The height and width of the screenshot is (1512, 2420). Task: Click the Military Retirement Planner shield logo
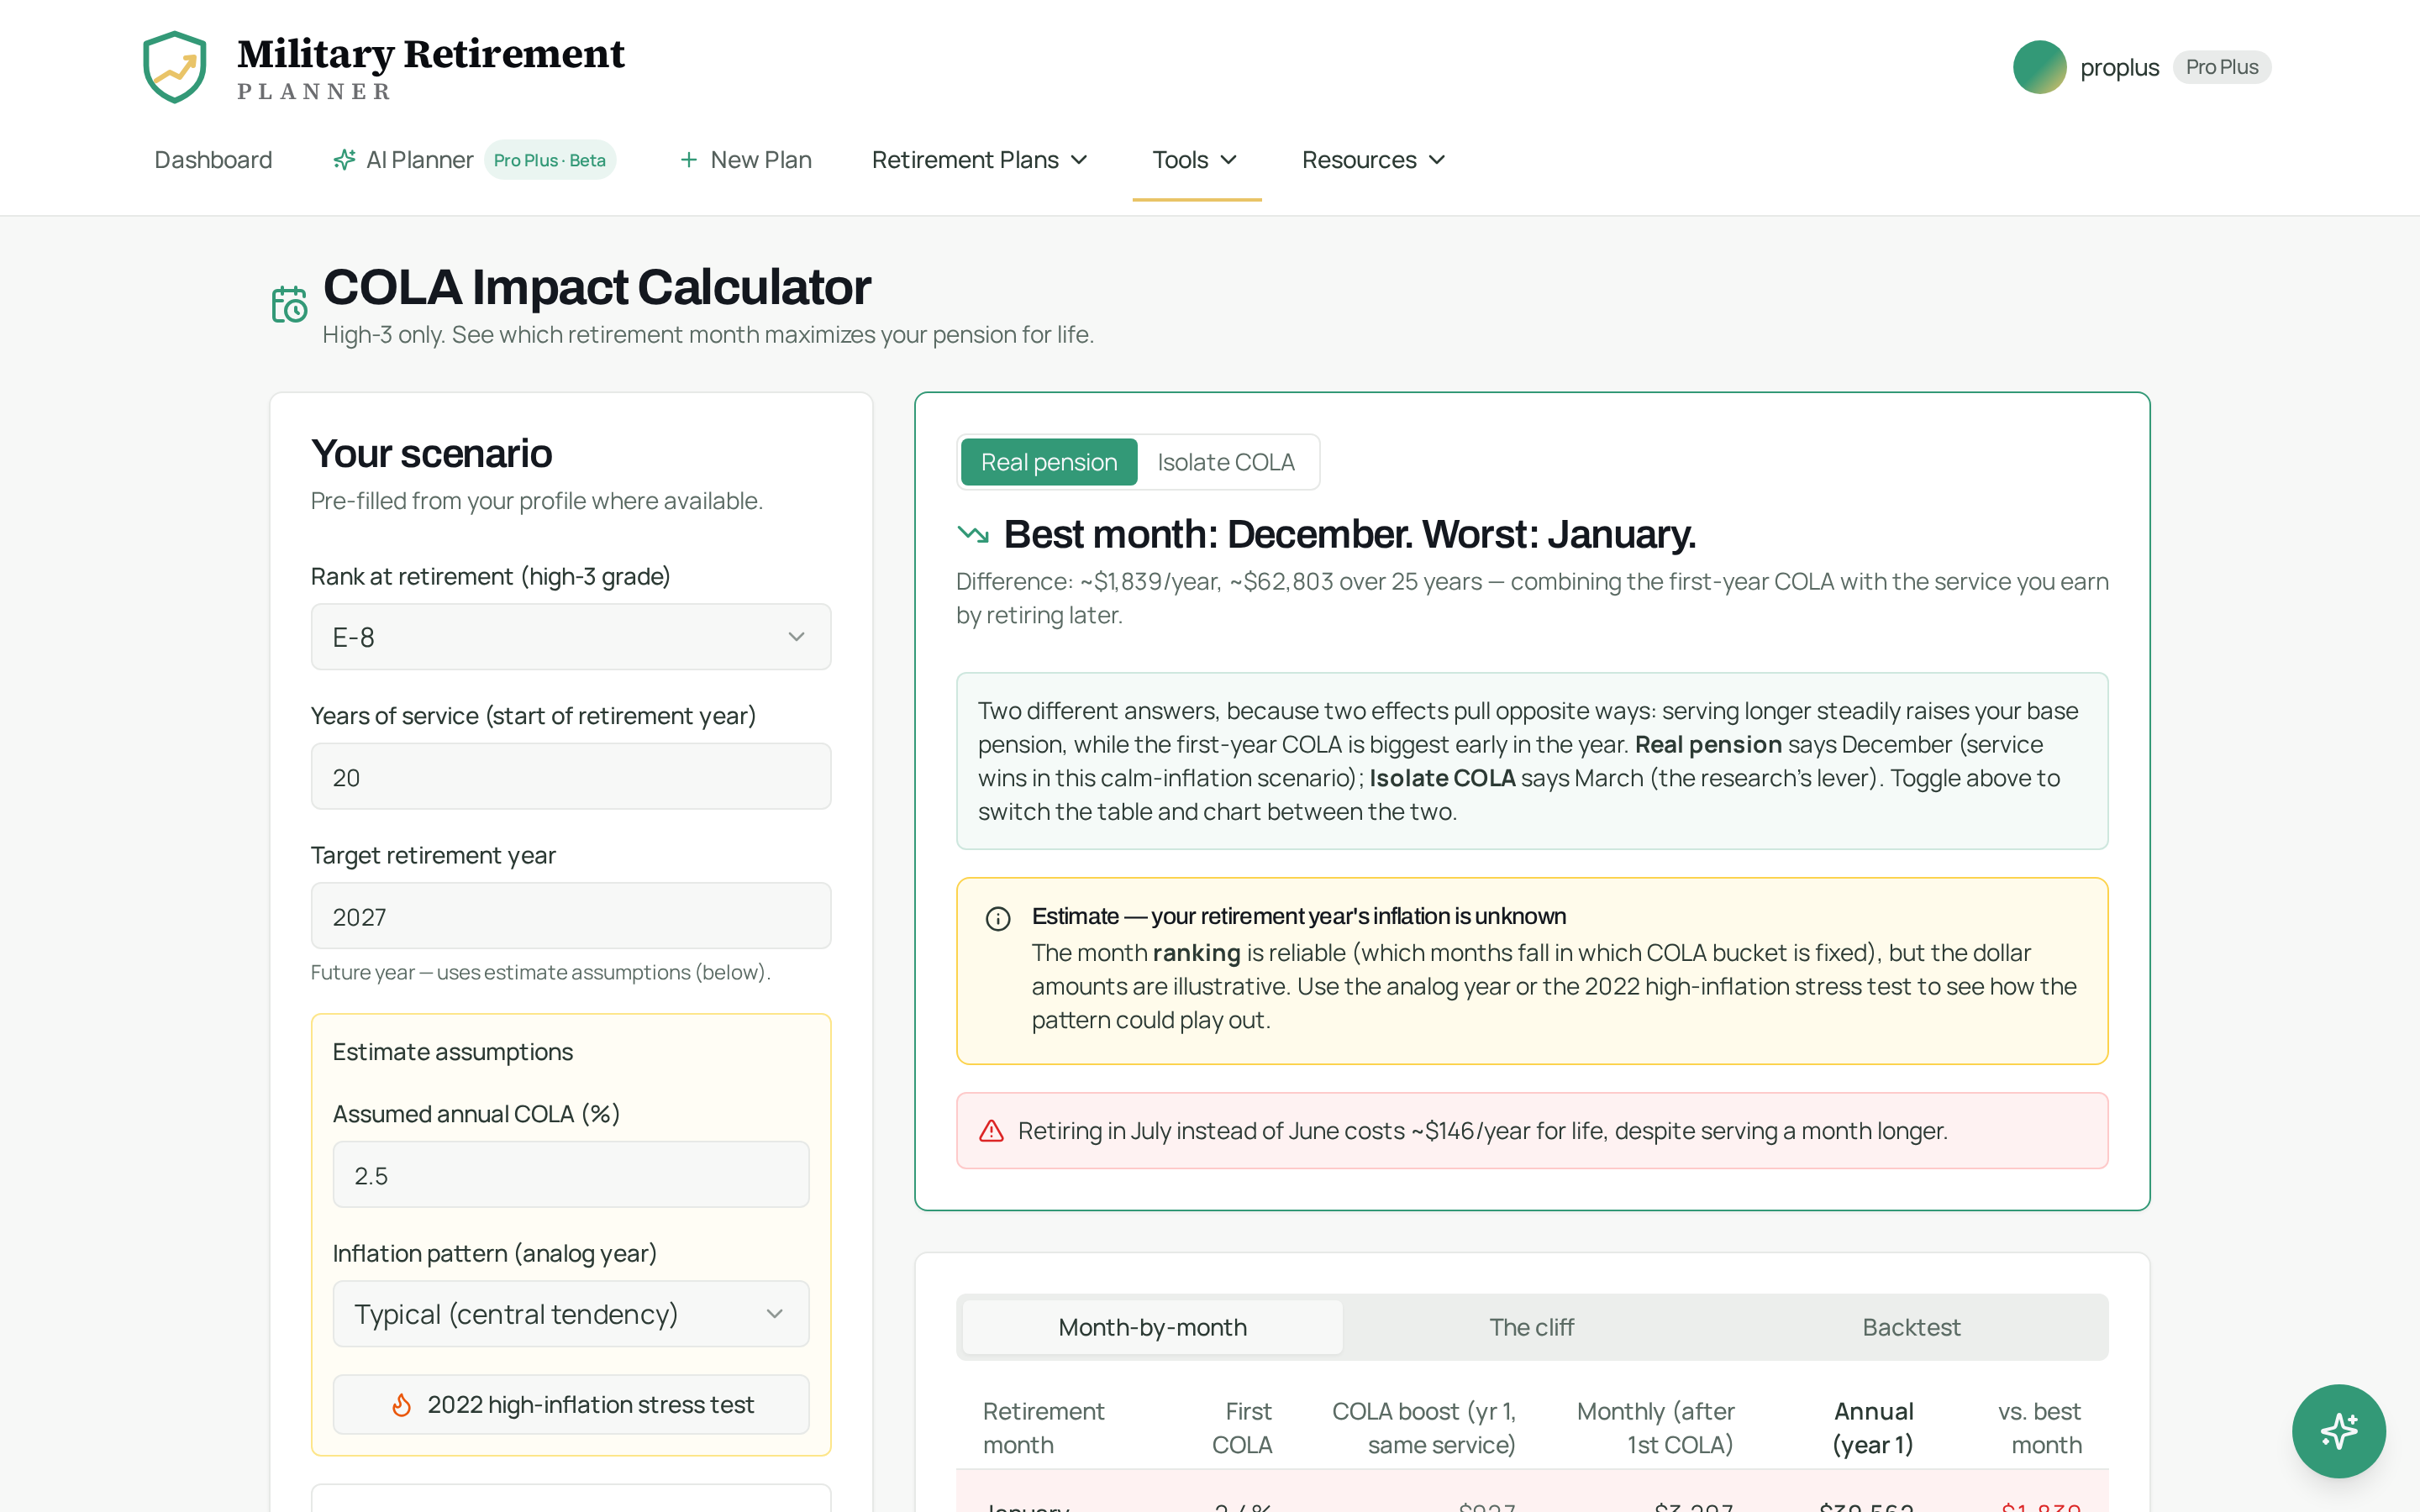pos(175,67)
